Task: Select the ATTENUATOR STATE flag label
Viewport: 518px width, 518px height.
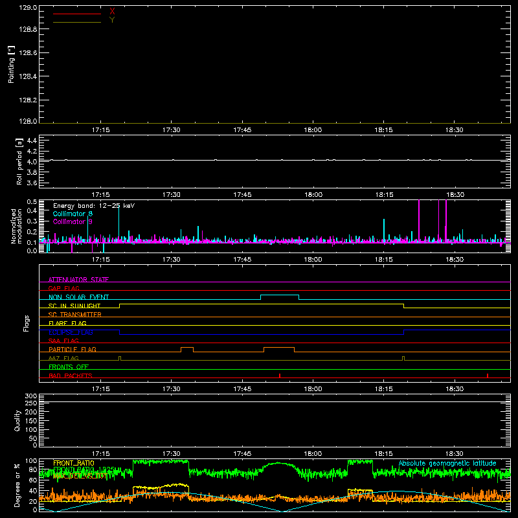Action: (78, 280)
